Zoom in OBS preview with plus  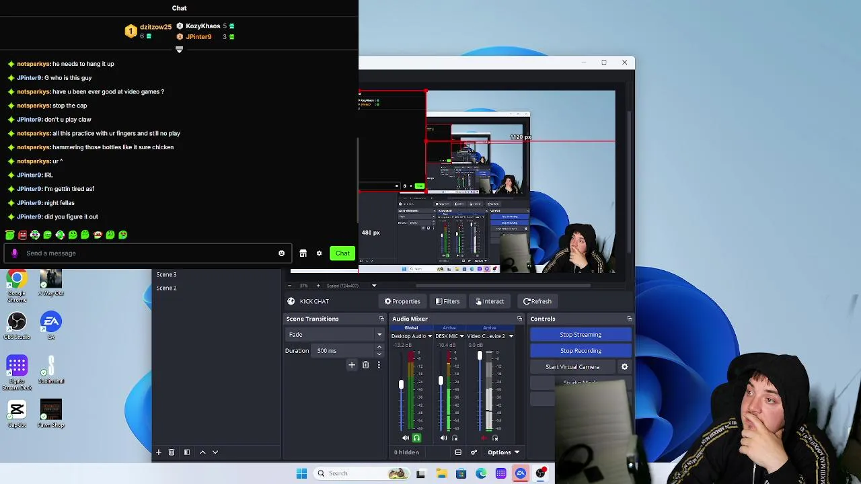click(x=318, y=286)
